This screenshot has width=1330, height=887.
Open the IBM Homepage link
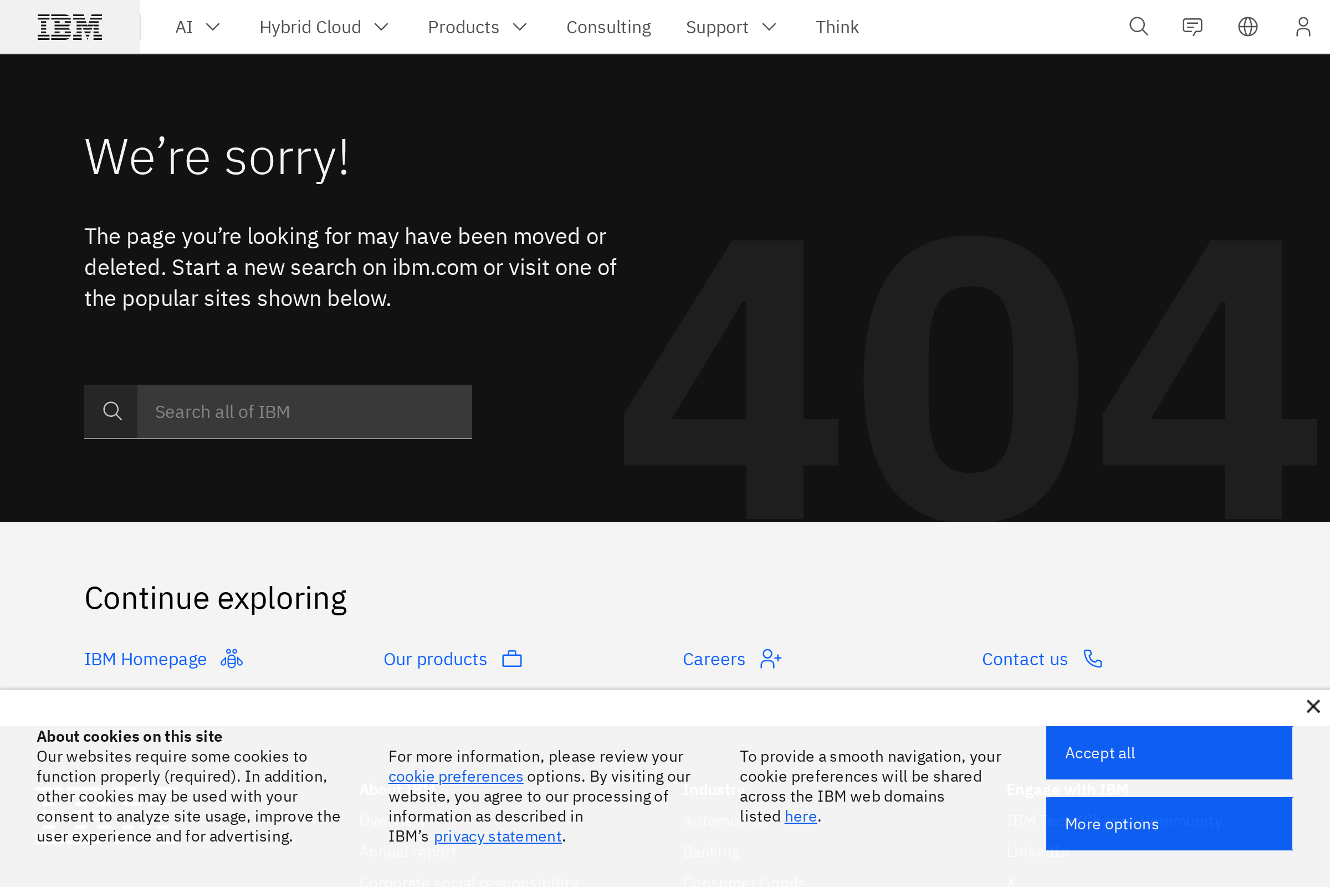tap(145, 659)
